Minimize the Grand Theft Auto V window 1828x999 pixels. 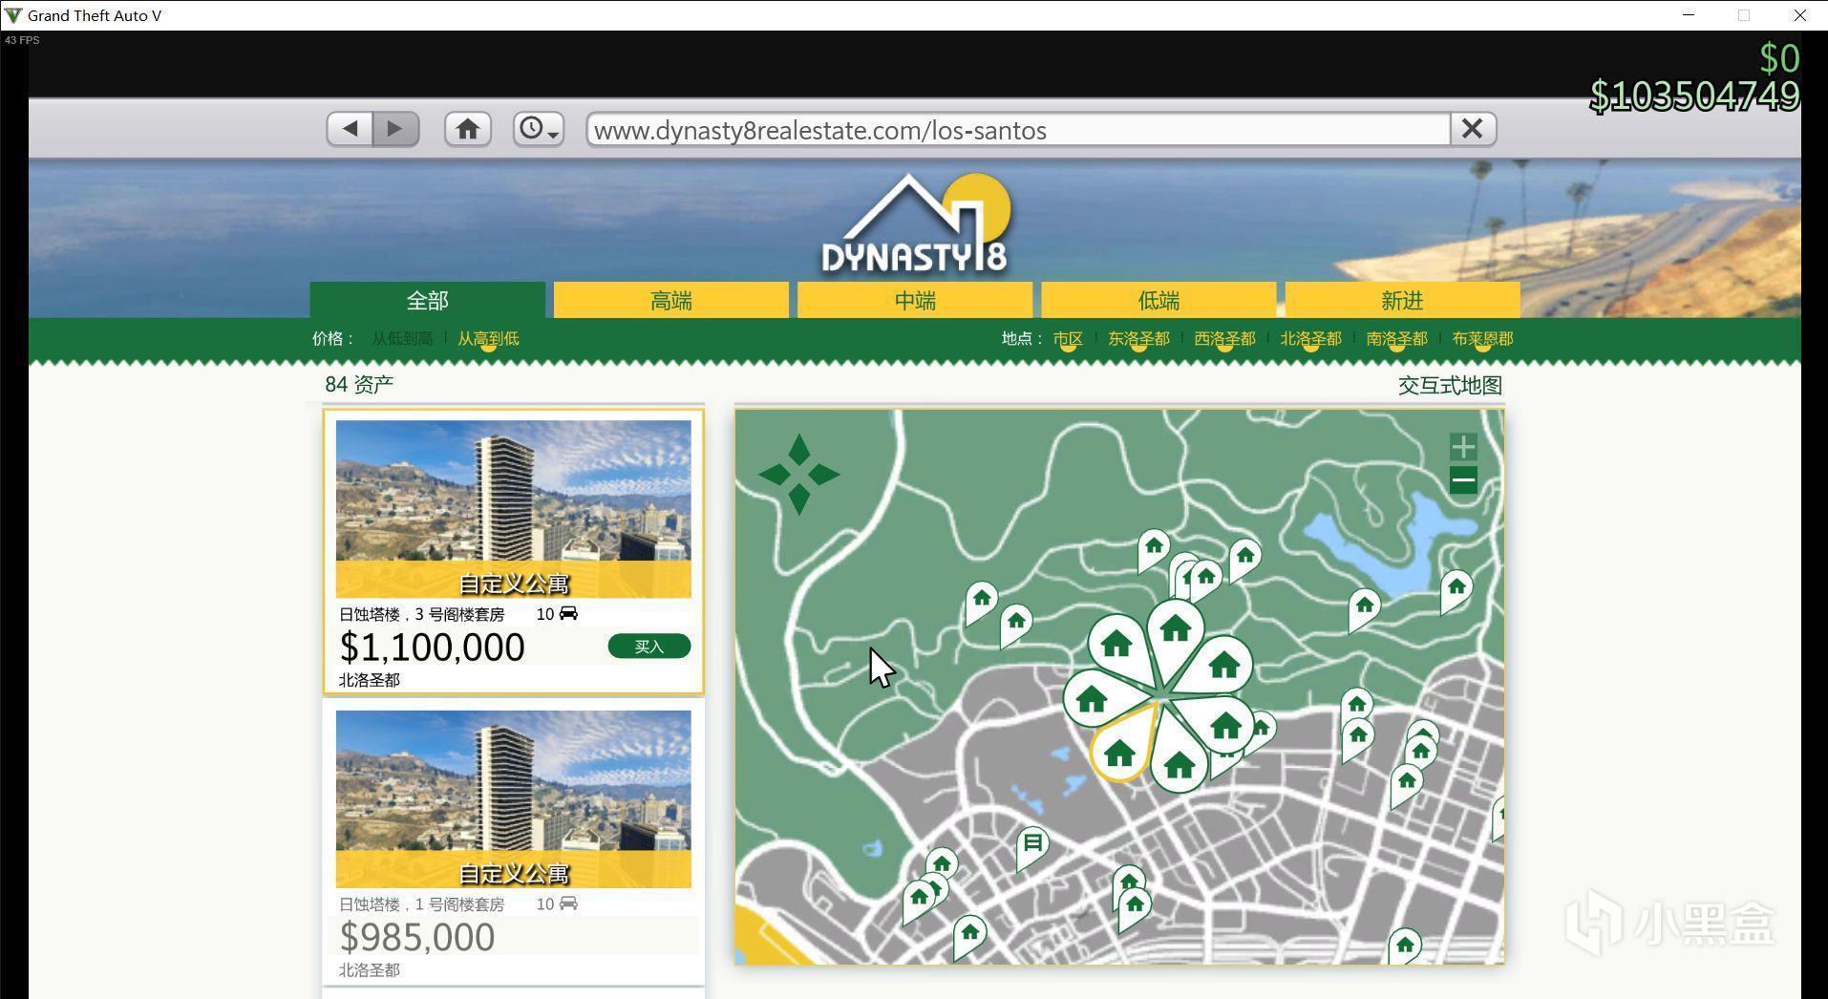pos(1689,15)
